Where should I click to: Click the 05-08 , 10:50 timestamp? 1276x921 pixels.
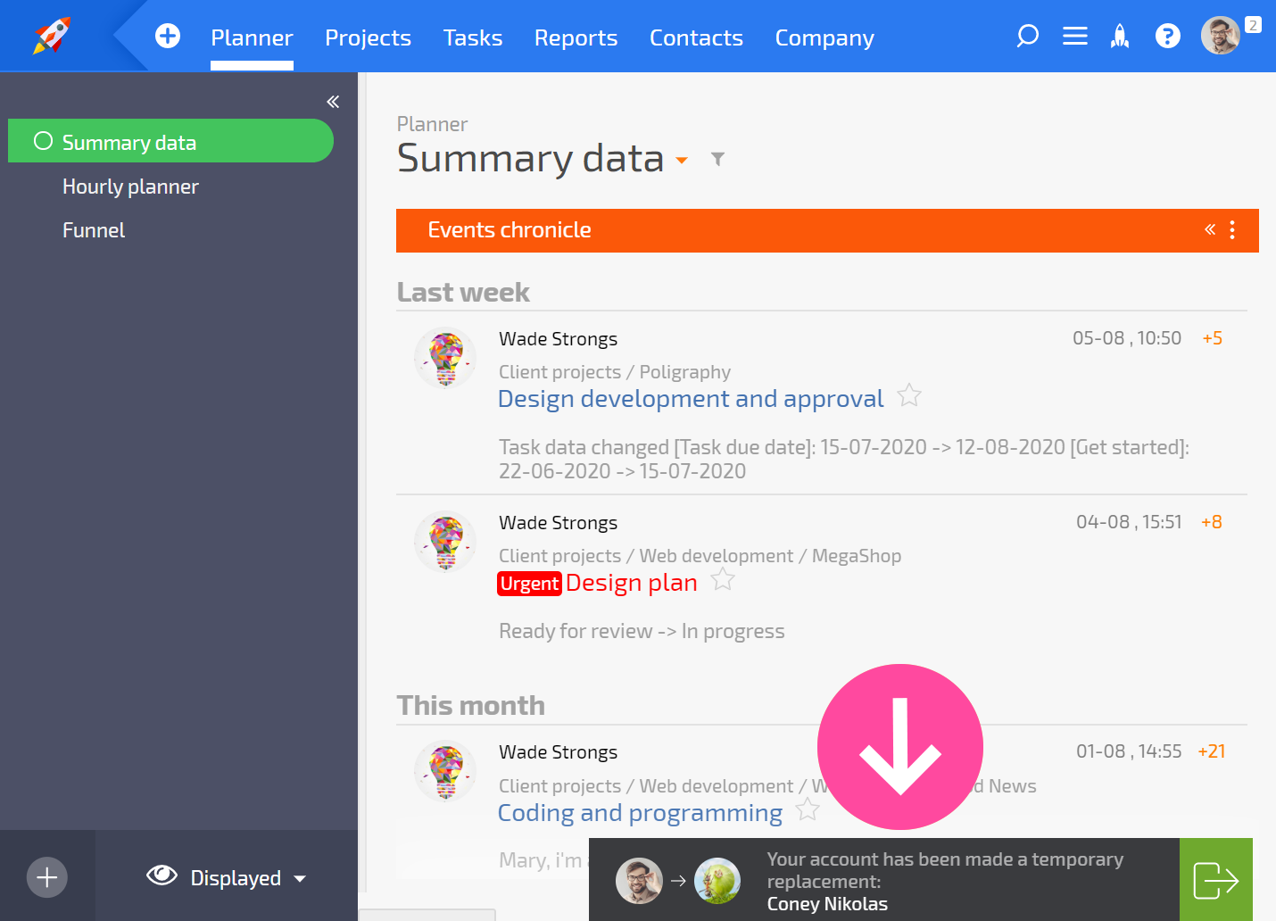1127,338
